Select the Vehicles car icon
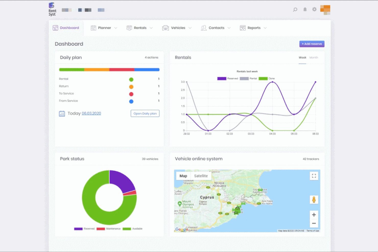This screenshot has height=252, width=378. coord(166,28)
